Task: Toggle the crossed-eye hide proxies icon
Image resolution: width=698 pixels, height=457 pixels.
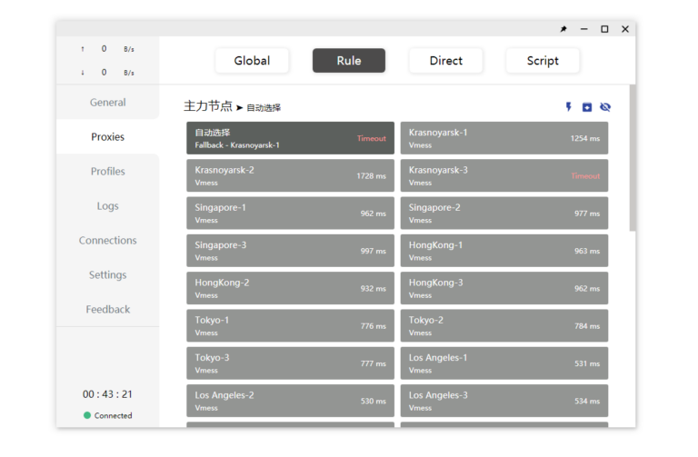Action: pyautogui.click(x=605, y=107)
